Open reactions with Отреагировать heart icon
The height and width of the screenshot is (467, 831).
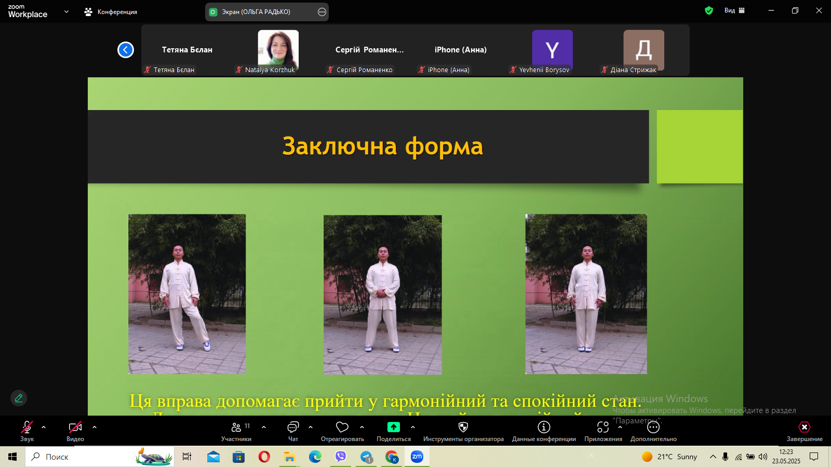[342, 431]
